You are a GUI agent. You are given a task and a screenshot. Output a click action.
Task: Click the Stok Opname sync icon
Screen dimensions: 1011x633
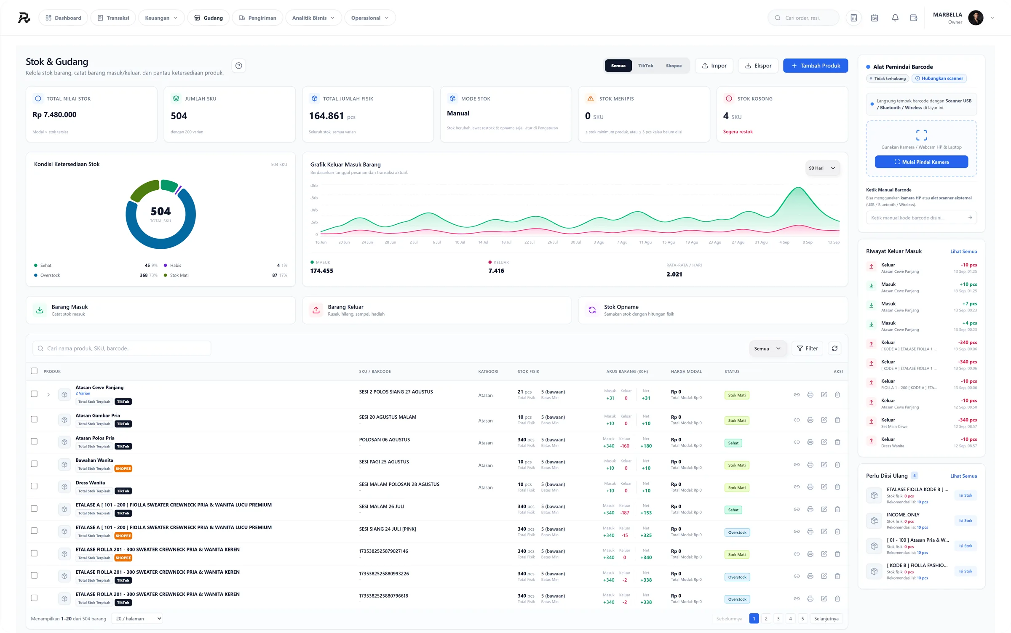[592, 310]
